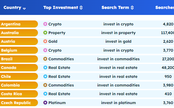Select the Colombia country label
Viewport: 174px width, 108px height.
tap(10, 85)
